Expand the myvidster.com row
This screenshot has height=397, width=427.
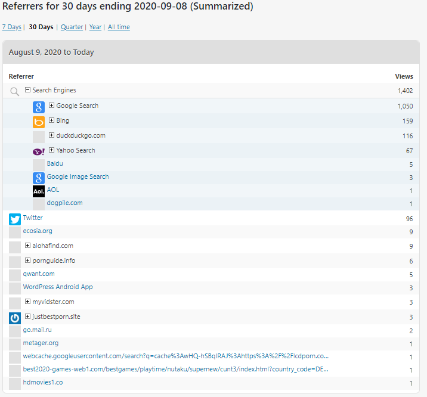pyautogui.click(x=27, y=302)
